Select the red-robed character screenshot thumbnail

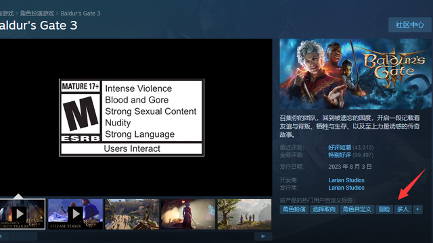(x=188, y=214)
